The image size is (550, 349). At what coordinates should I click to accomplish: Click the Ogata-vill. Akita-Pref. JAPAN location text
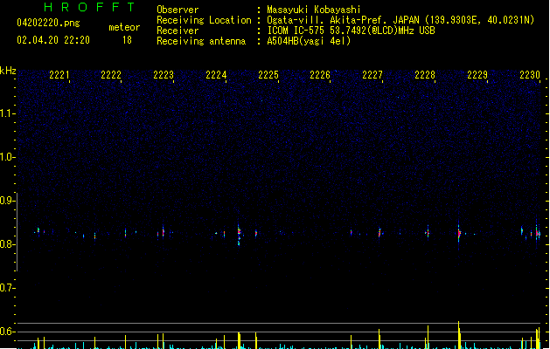pyautogui.click(x=400, y=20)
